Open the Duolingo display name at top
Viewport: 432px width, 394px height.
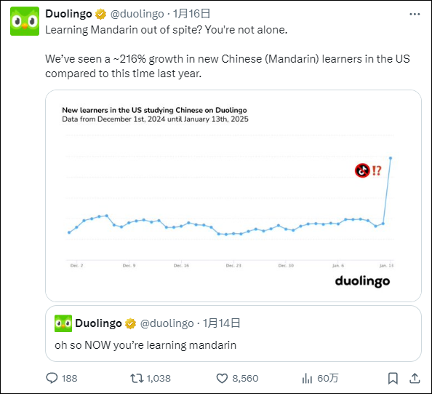click(68, 14)
